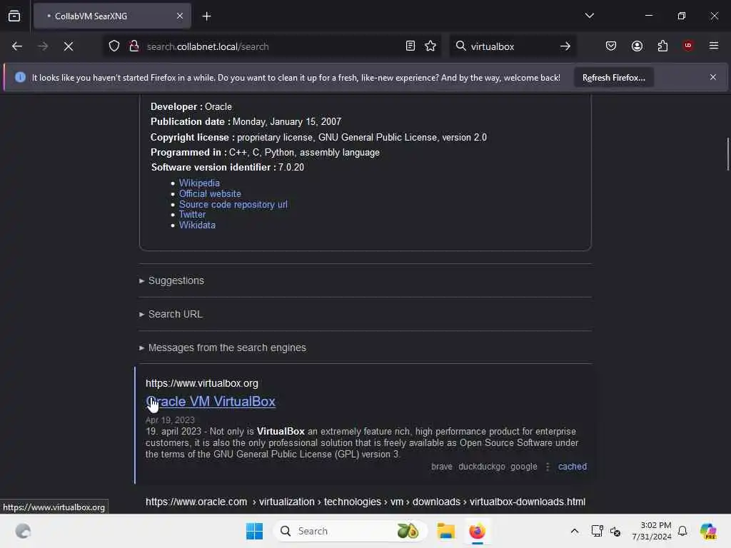
Task: Click the Developer Oracle text
Action: [x=191, y=107]
